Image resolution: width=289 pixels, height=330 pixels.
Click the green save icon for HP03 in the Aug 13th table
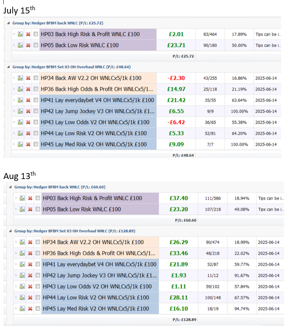tap(22, 199)
